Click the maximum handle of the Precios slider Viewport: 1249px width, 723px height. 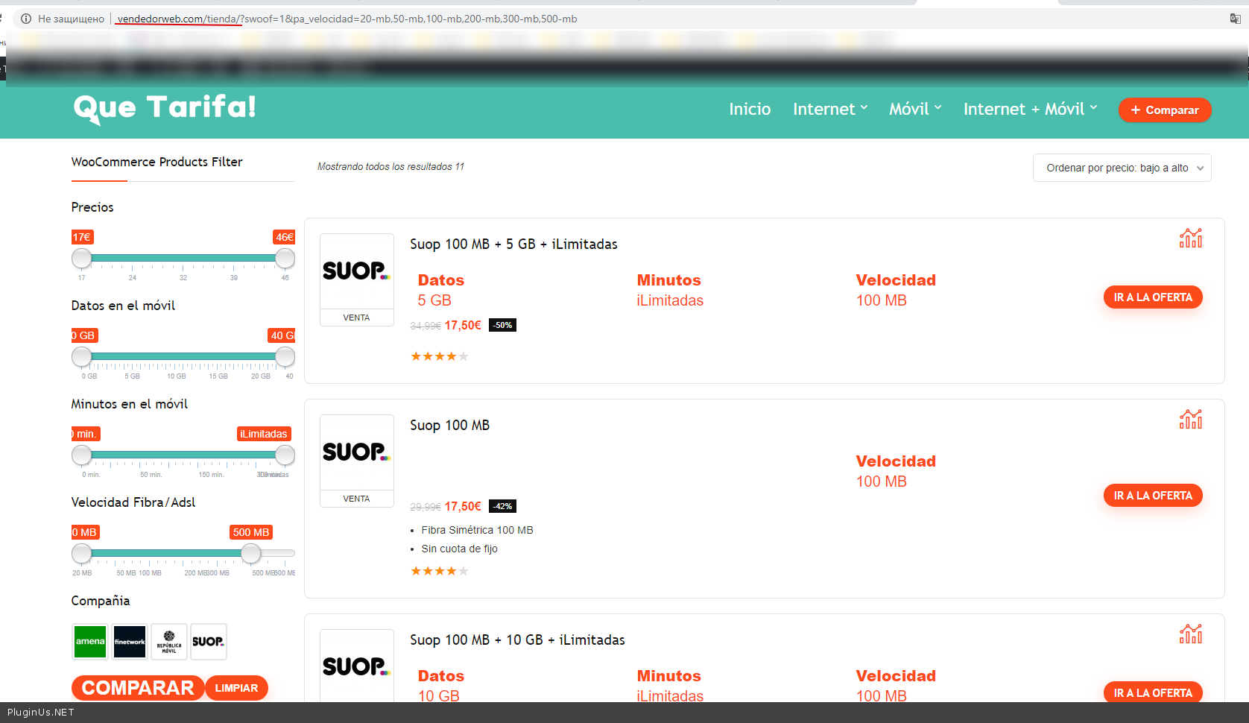click(x=285, y=259)
